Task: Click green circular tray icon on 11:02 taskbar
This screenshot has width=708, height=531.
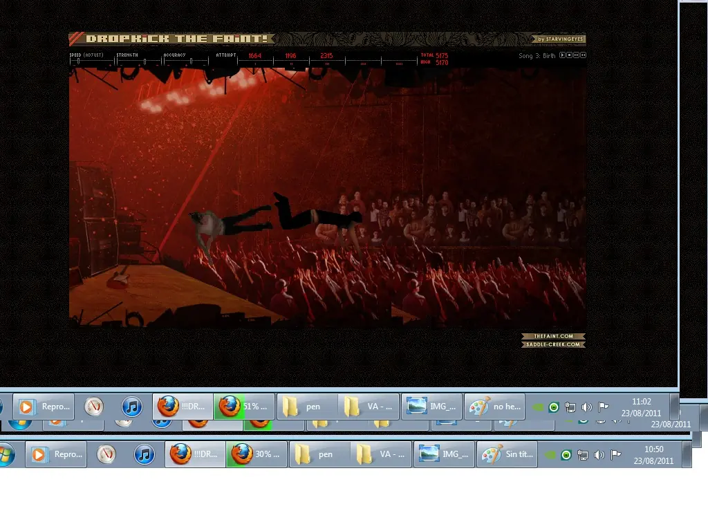Action: [x=554, y=407]
